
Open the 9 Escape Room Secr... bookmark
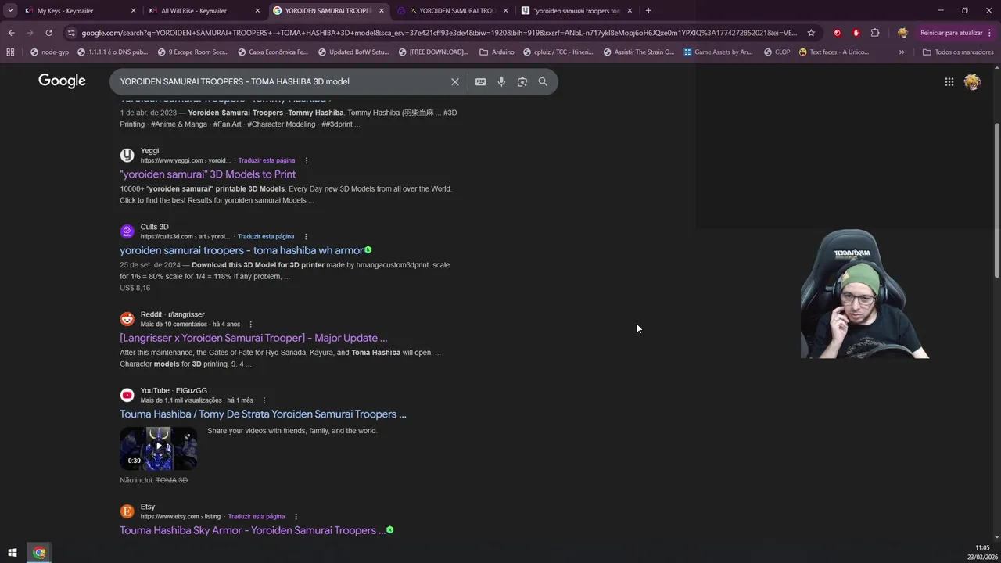click(x=192, y=52)
